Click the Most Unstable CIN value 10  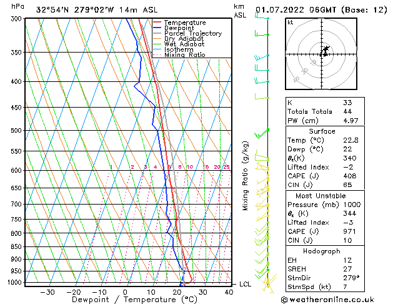click(x=347, y=240)
